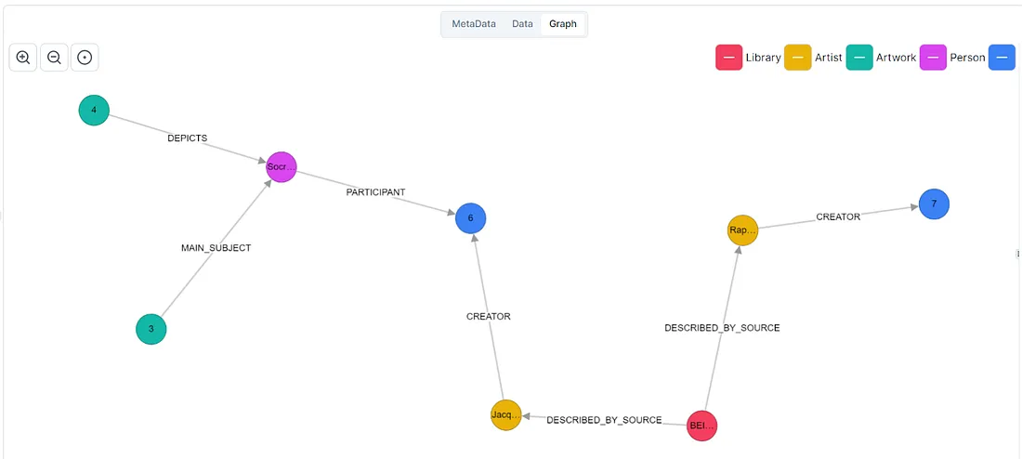Viewport: 1022px width, 459px height.
Task: Reset graph view to center
Action: [x=84, y=58]
